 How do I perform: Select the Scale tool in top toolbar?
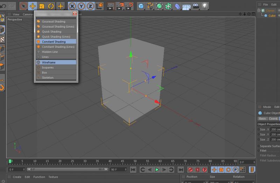(x=42, y=6)
